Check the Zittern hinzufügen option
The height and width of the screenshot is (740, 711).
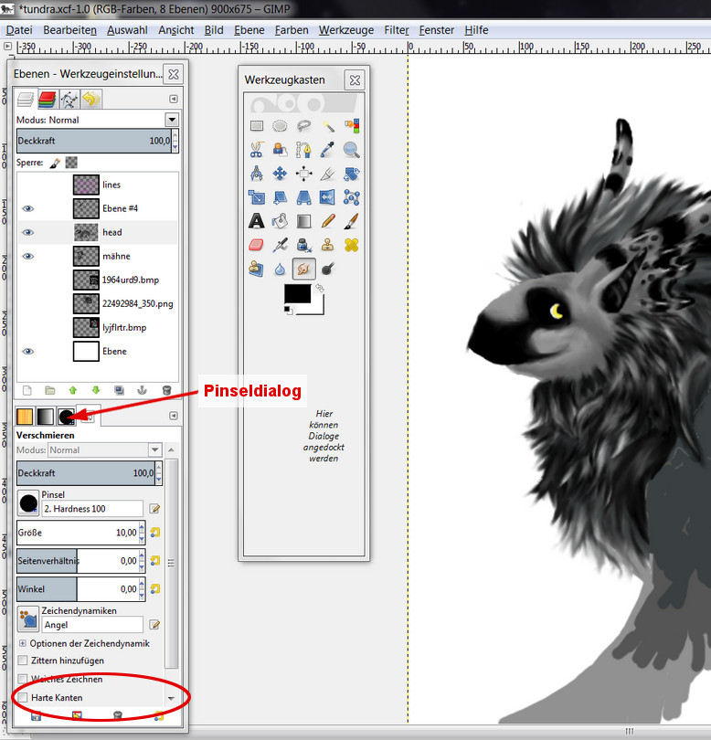click(24, 661)
